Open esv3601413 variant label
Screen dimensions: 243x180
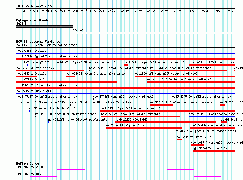click(183, 102)
